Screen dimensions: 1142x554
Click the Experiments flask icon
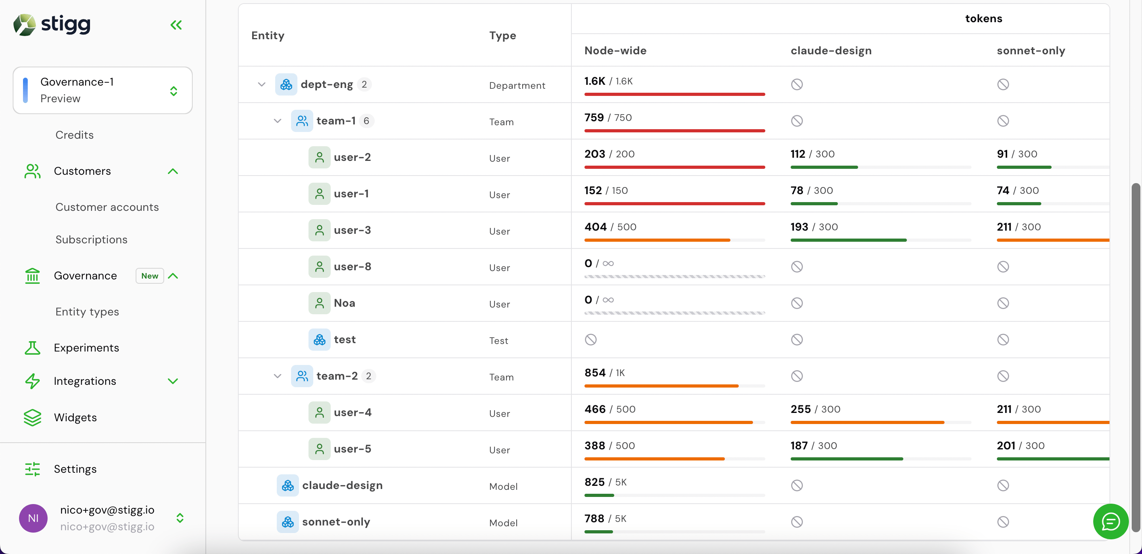tap(33, 348)
